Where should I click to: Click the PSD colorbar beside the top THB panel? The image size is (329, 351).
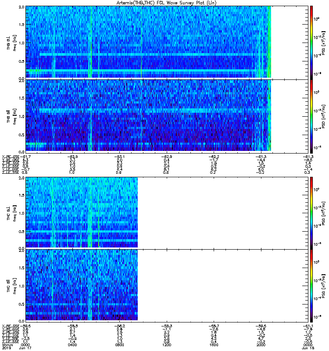pos(311,42)
